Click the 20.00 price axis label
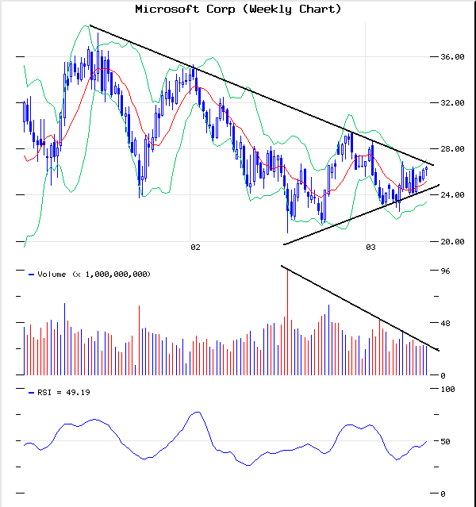Viewport: 476px width, 507px height. [452, 241]
